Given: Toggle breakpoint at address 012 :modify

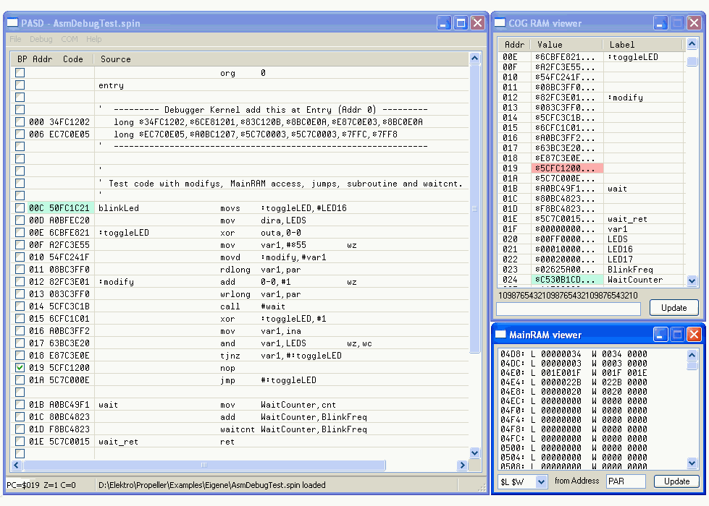Looking at the screenshot, I should (x=20, y=282).
